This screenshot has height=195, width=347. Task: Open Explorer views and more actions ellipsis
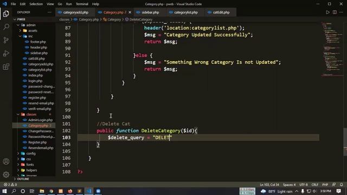point(49,12)
